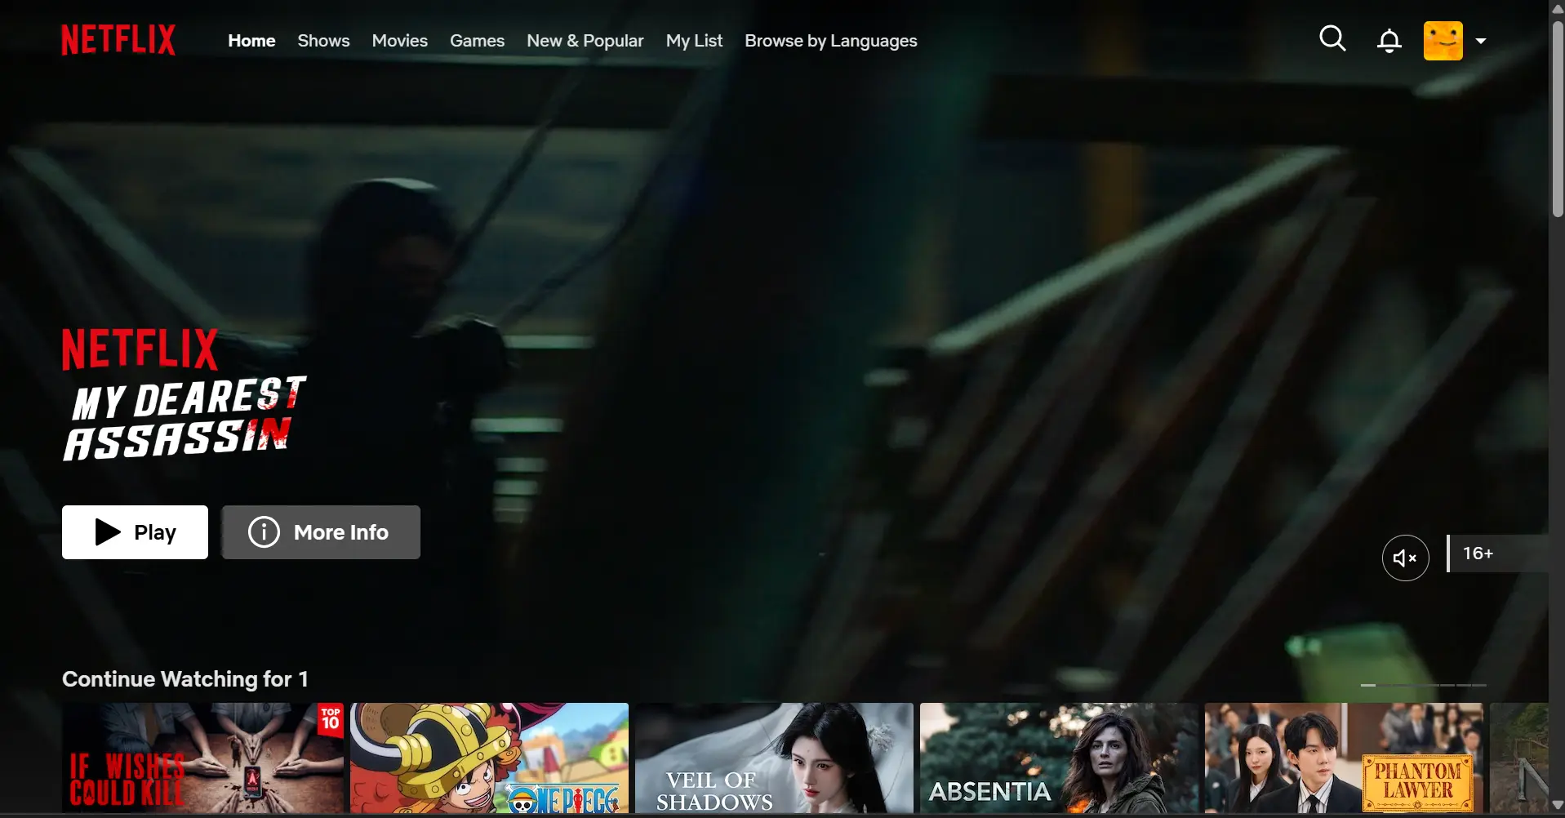This screenshot has height=818, width=1565.
Task: Open the Games menu item
Action: [477, 41]
